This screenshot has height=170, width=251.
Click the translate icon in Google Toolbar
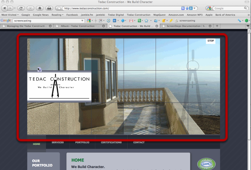point(156,21)
